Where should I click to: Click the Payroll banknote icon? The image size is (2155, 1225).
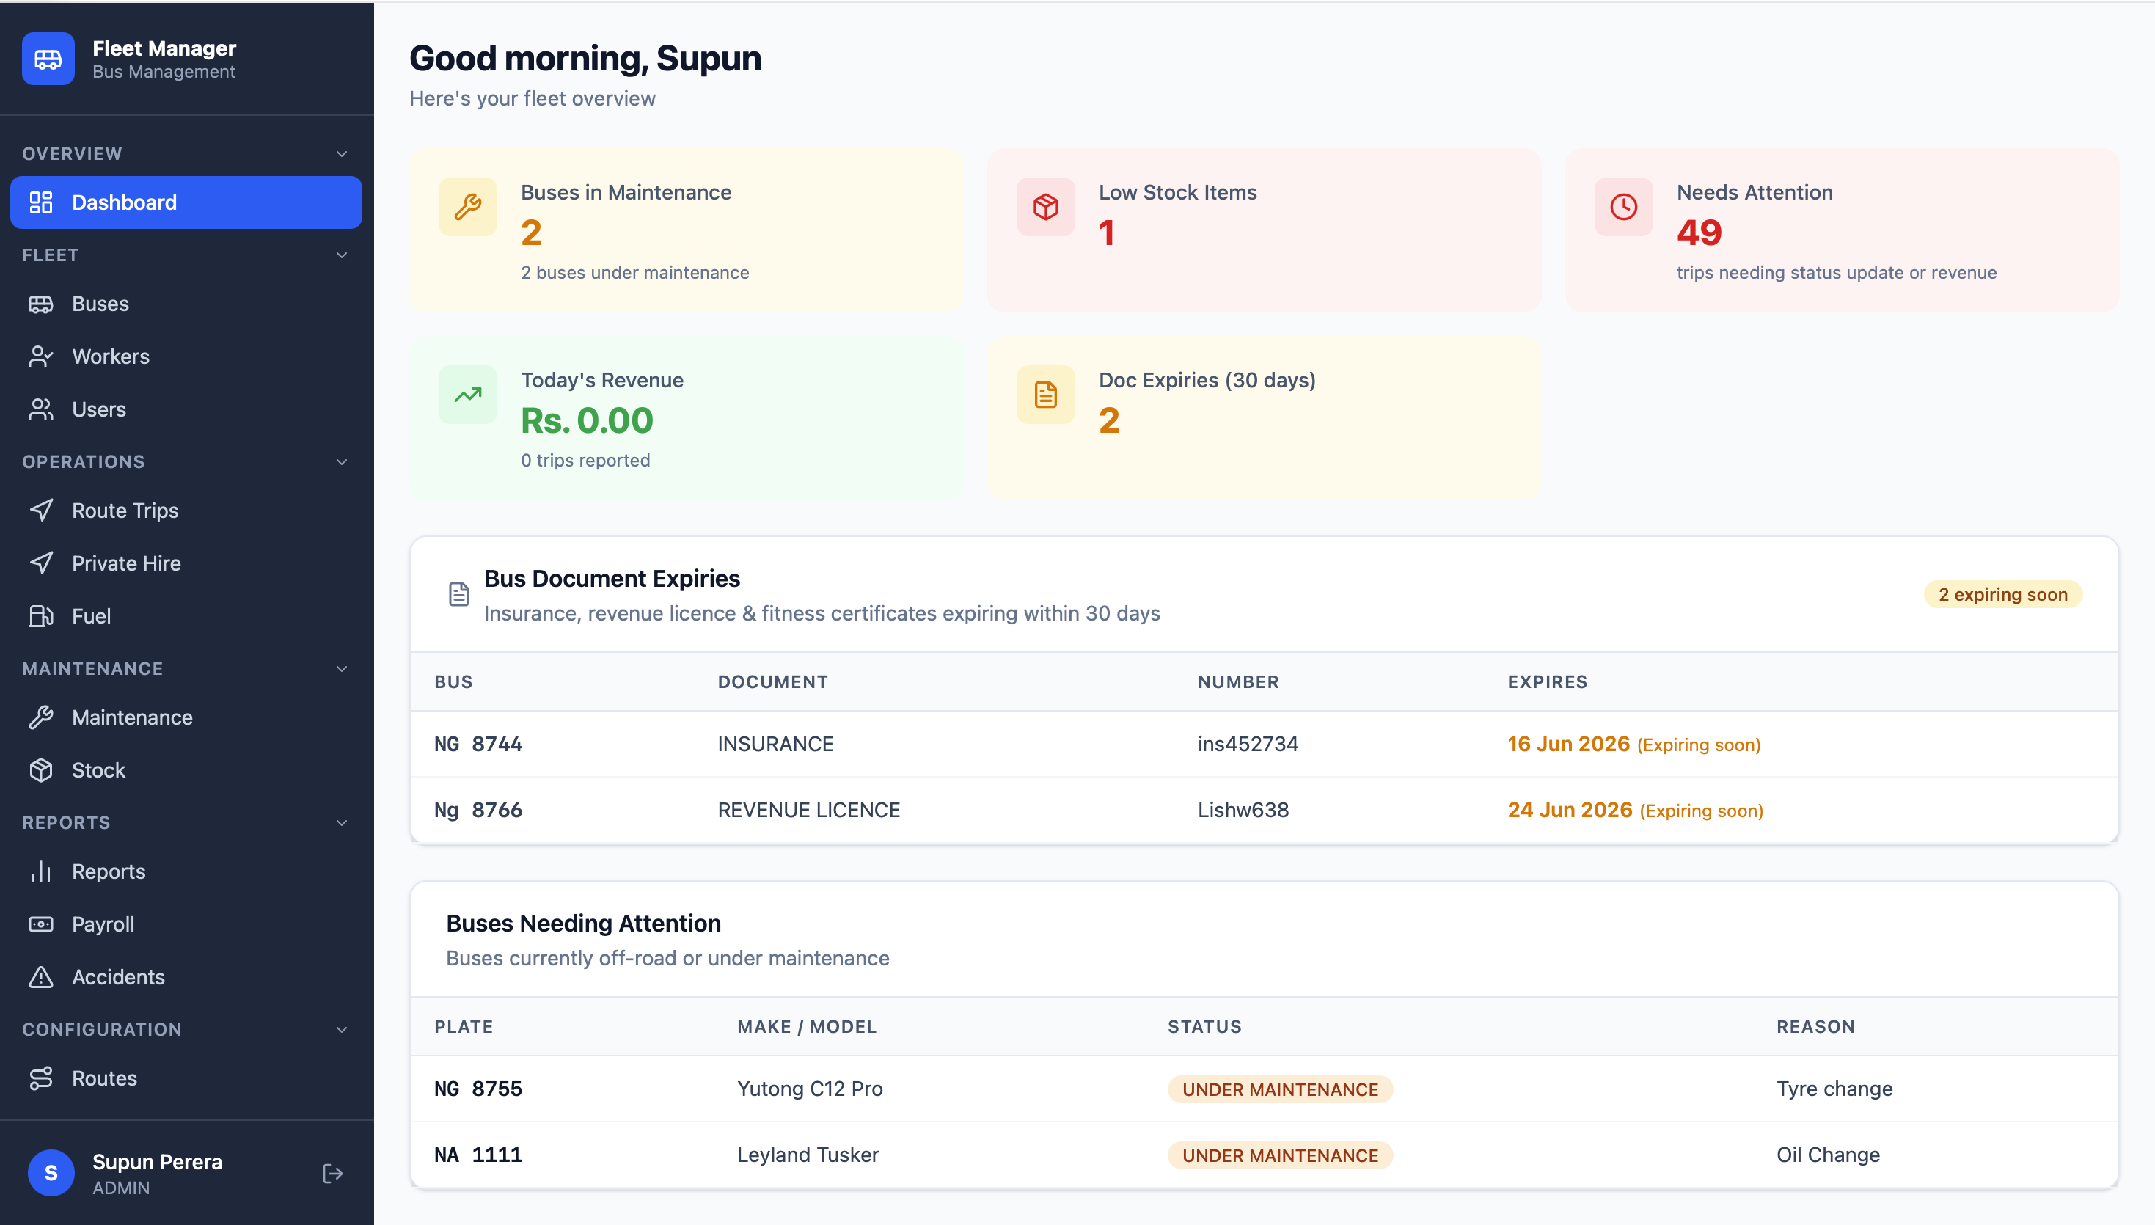pos(40,925)
